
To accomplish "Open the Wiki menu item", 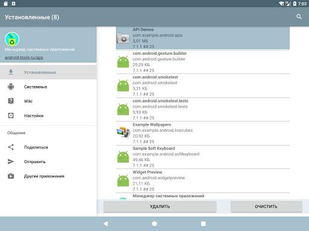I will coord(48,101).
